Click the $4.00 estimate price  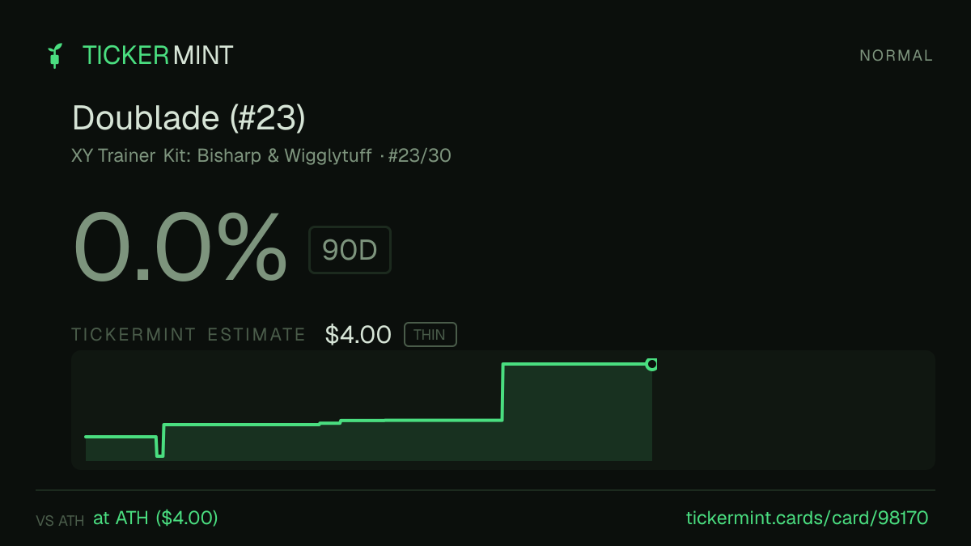point(358,334)
